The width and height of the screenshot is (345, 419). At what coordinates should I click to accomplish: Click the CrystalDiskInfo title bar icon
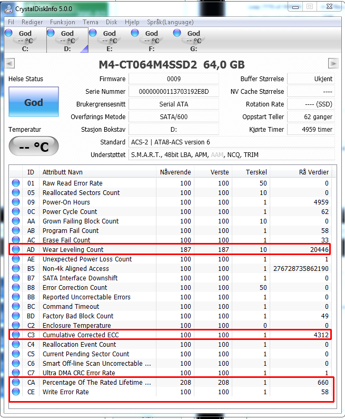pyautogui.click(x=8, y=9)
